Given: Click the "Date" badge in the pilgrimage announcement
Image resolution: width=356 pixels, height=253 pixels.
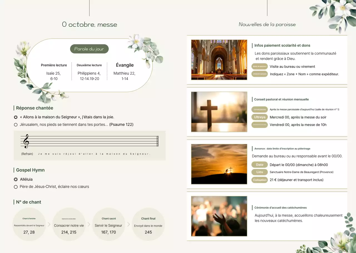Looking at the screenshot, I should point(259,164).
